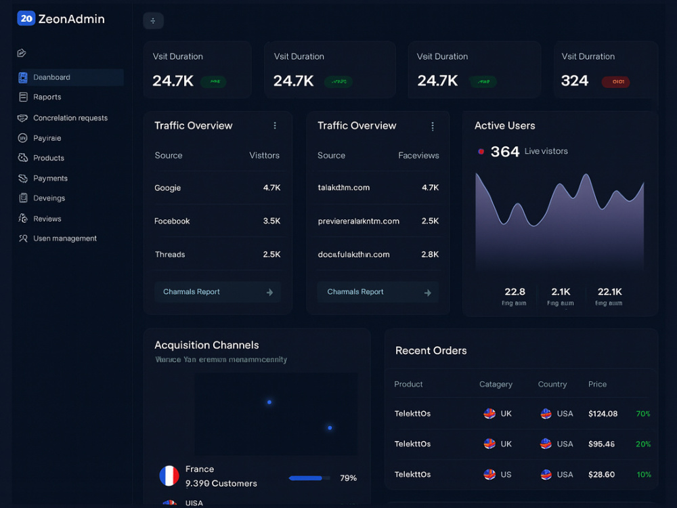Image resolution: width=677 pixels, height=508 pixels.
Task: Click USA flag in $95.46 order row
Action: click(x=546, y=444)
